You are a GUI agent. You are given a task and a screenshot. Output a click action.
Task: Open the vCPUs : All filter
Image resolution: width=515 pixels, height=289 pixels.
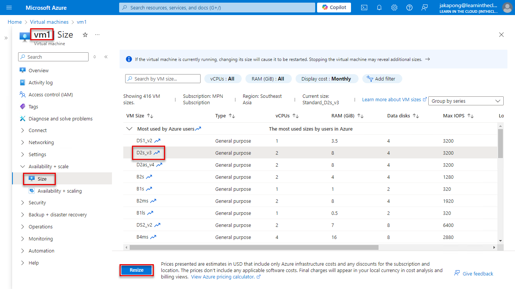pyautogui.click(x=222, y=79)
